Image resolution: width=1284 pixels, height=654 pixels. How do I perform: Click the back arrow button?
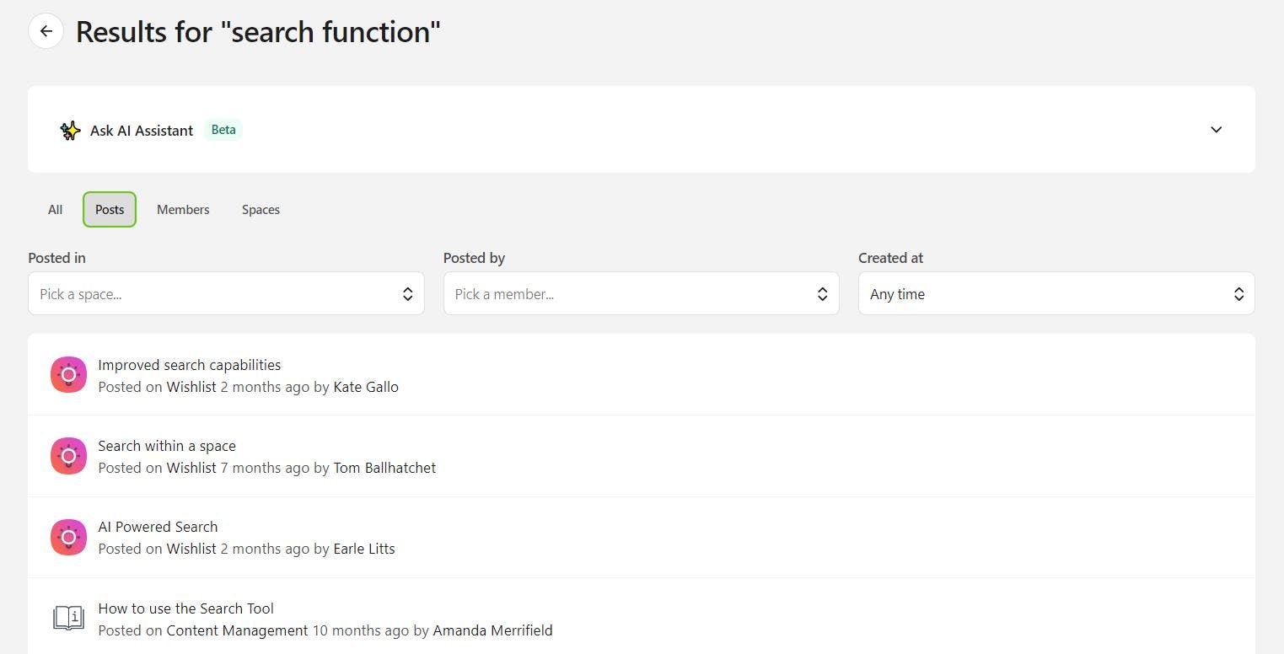(x=46, y=31)
